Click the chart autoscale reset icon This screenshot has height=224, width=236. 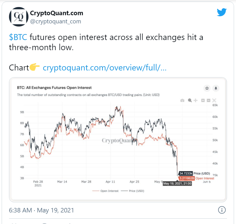click(214, 100)
